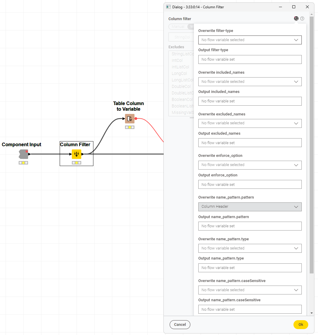
Task: Close the Column Filter dialog window
Action: [x=307, y=7]
